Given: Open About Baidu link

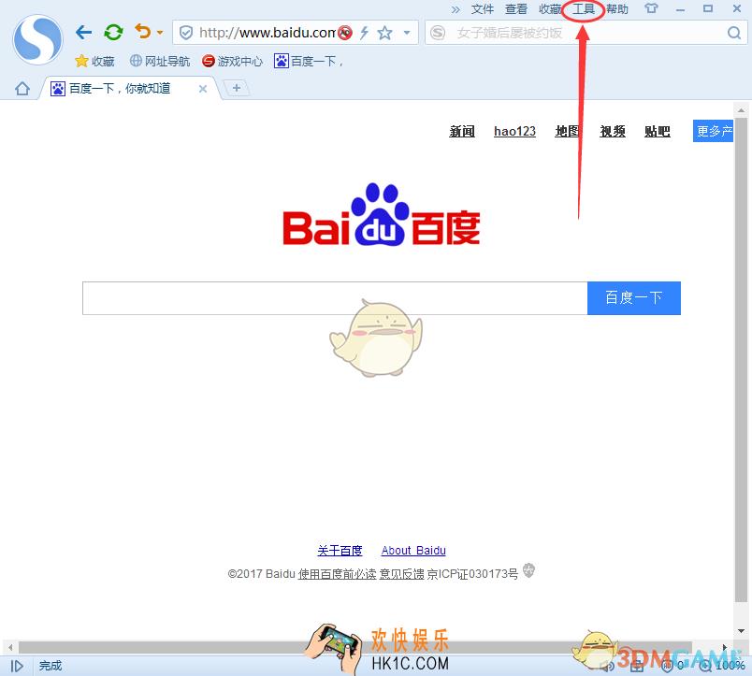Looking at the screenshot, I should pos(413,551).
